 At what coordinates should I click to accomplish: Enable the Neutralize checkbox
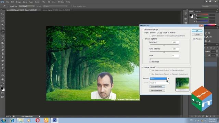pyautogui.click(x=151, y=61)
